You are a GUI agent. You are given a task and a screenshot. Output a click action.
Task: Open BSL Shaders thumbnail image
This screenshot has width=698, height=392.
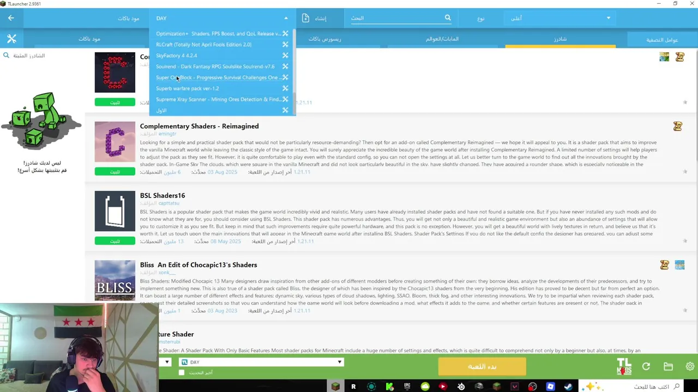tap(115, 211)
